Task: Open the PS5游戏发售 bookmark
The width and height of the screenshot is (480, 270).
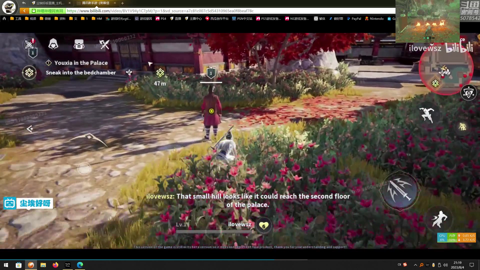Action: (268, 18)
